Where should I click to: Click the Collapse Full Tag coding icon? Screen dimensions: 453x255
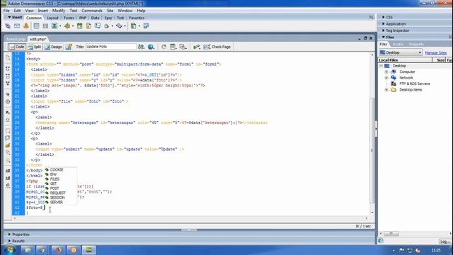click(8, 69)
